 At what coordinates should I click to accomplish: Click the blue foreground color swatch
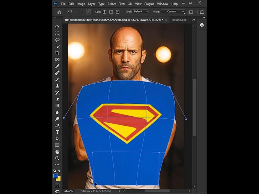click(x=56, y=176)
